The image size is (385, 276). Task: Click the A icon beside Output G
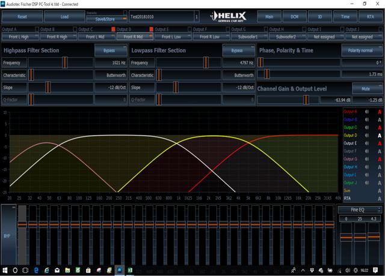point(380,159)
